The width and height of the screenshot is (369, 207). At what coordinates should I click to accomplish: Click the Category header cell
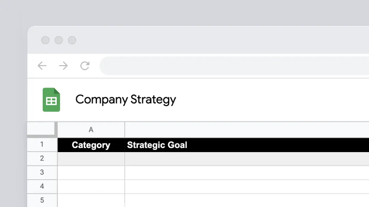tap(91, 145)
